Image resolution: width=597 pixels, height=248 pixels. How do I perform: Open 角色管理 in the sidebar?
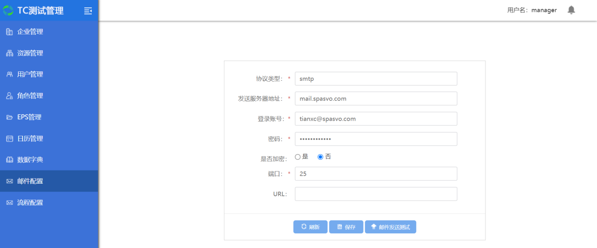[30, 96]
